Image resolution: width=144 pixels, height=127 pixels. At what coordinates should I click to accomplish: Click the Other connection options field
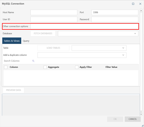click(85, 26)
